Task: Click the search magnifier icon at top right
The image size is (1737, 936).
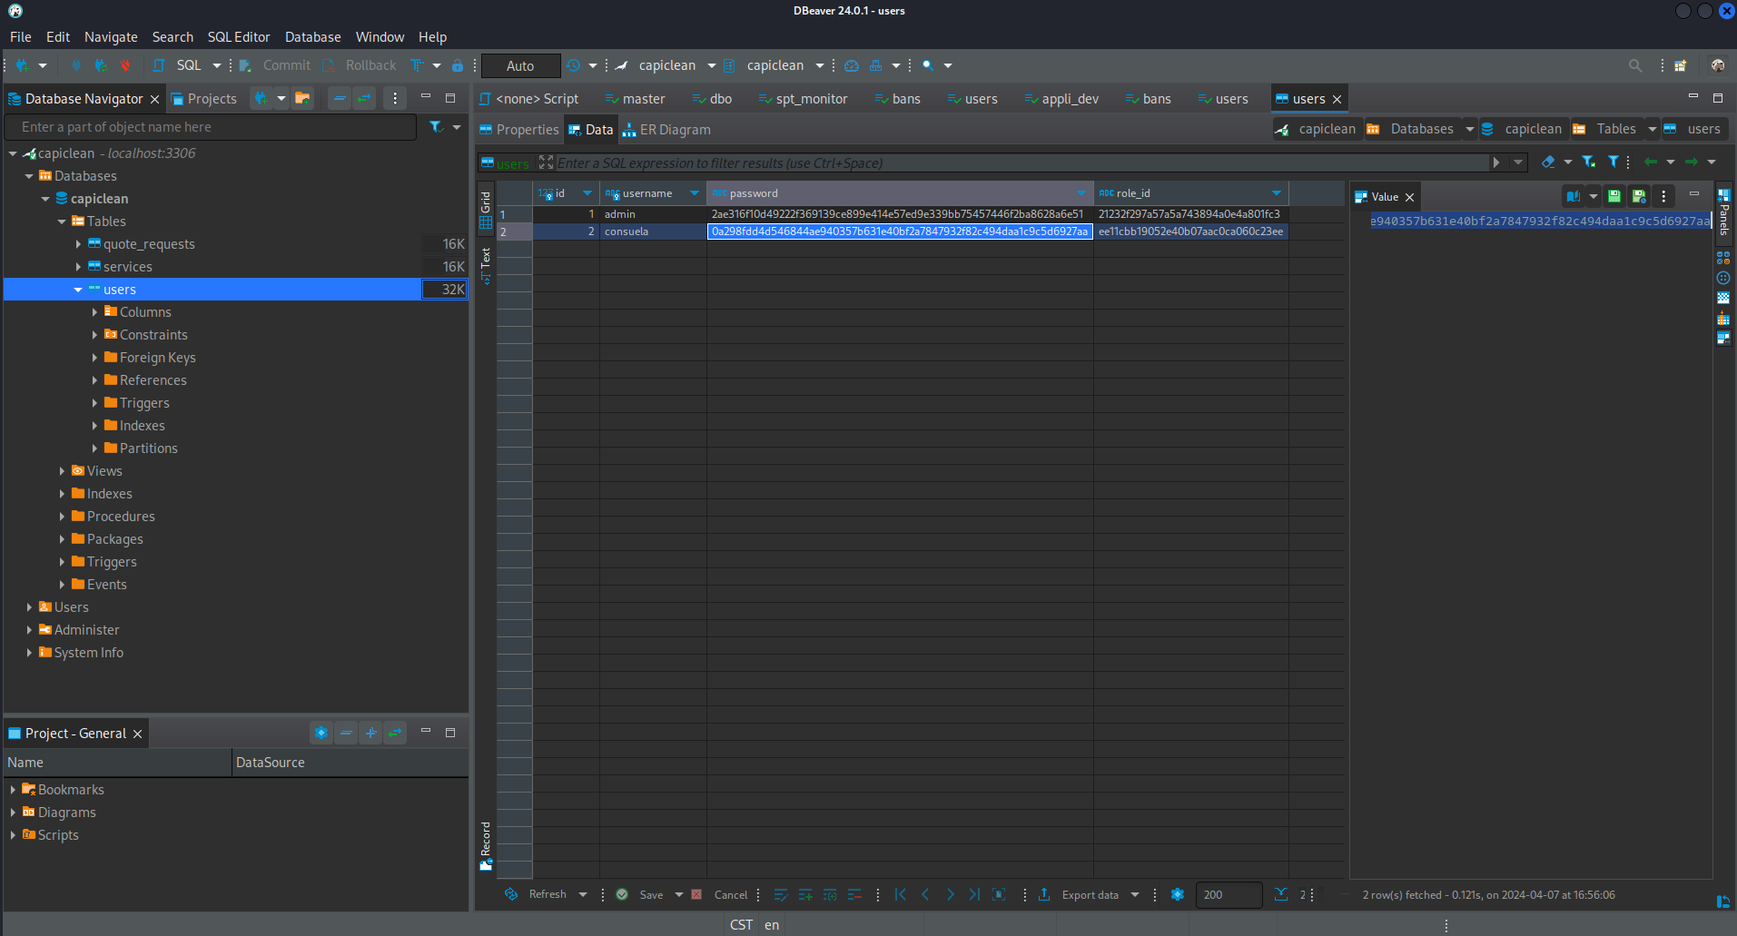Action: coord(1635,65)
